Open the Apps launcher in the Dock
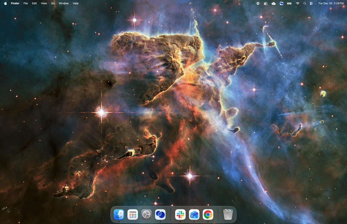 click(133, 214)
